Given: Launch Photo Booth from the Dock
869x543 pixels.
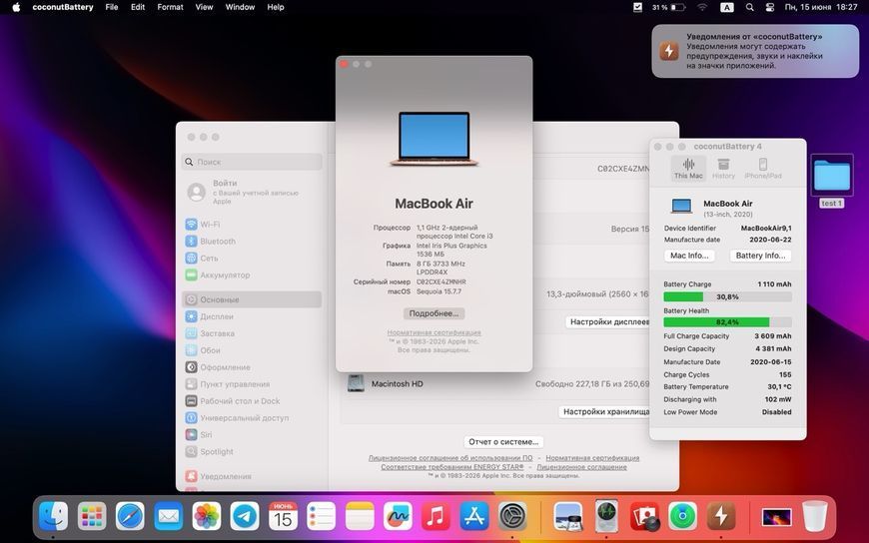Looking at the screenshot, I should pyautogui.click(x=644, y=516).
